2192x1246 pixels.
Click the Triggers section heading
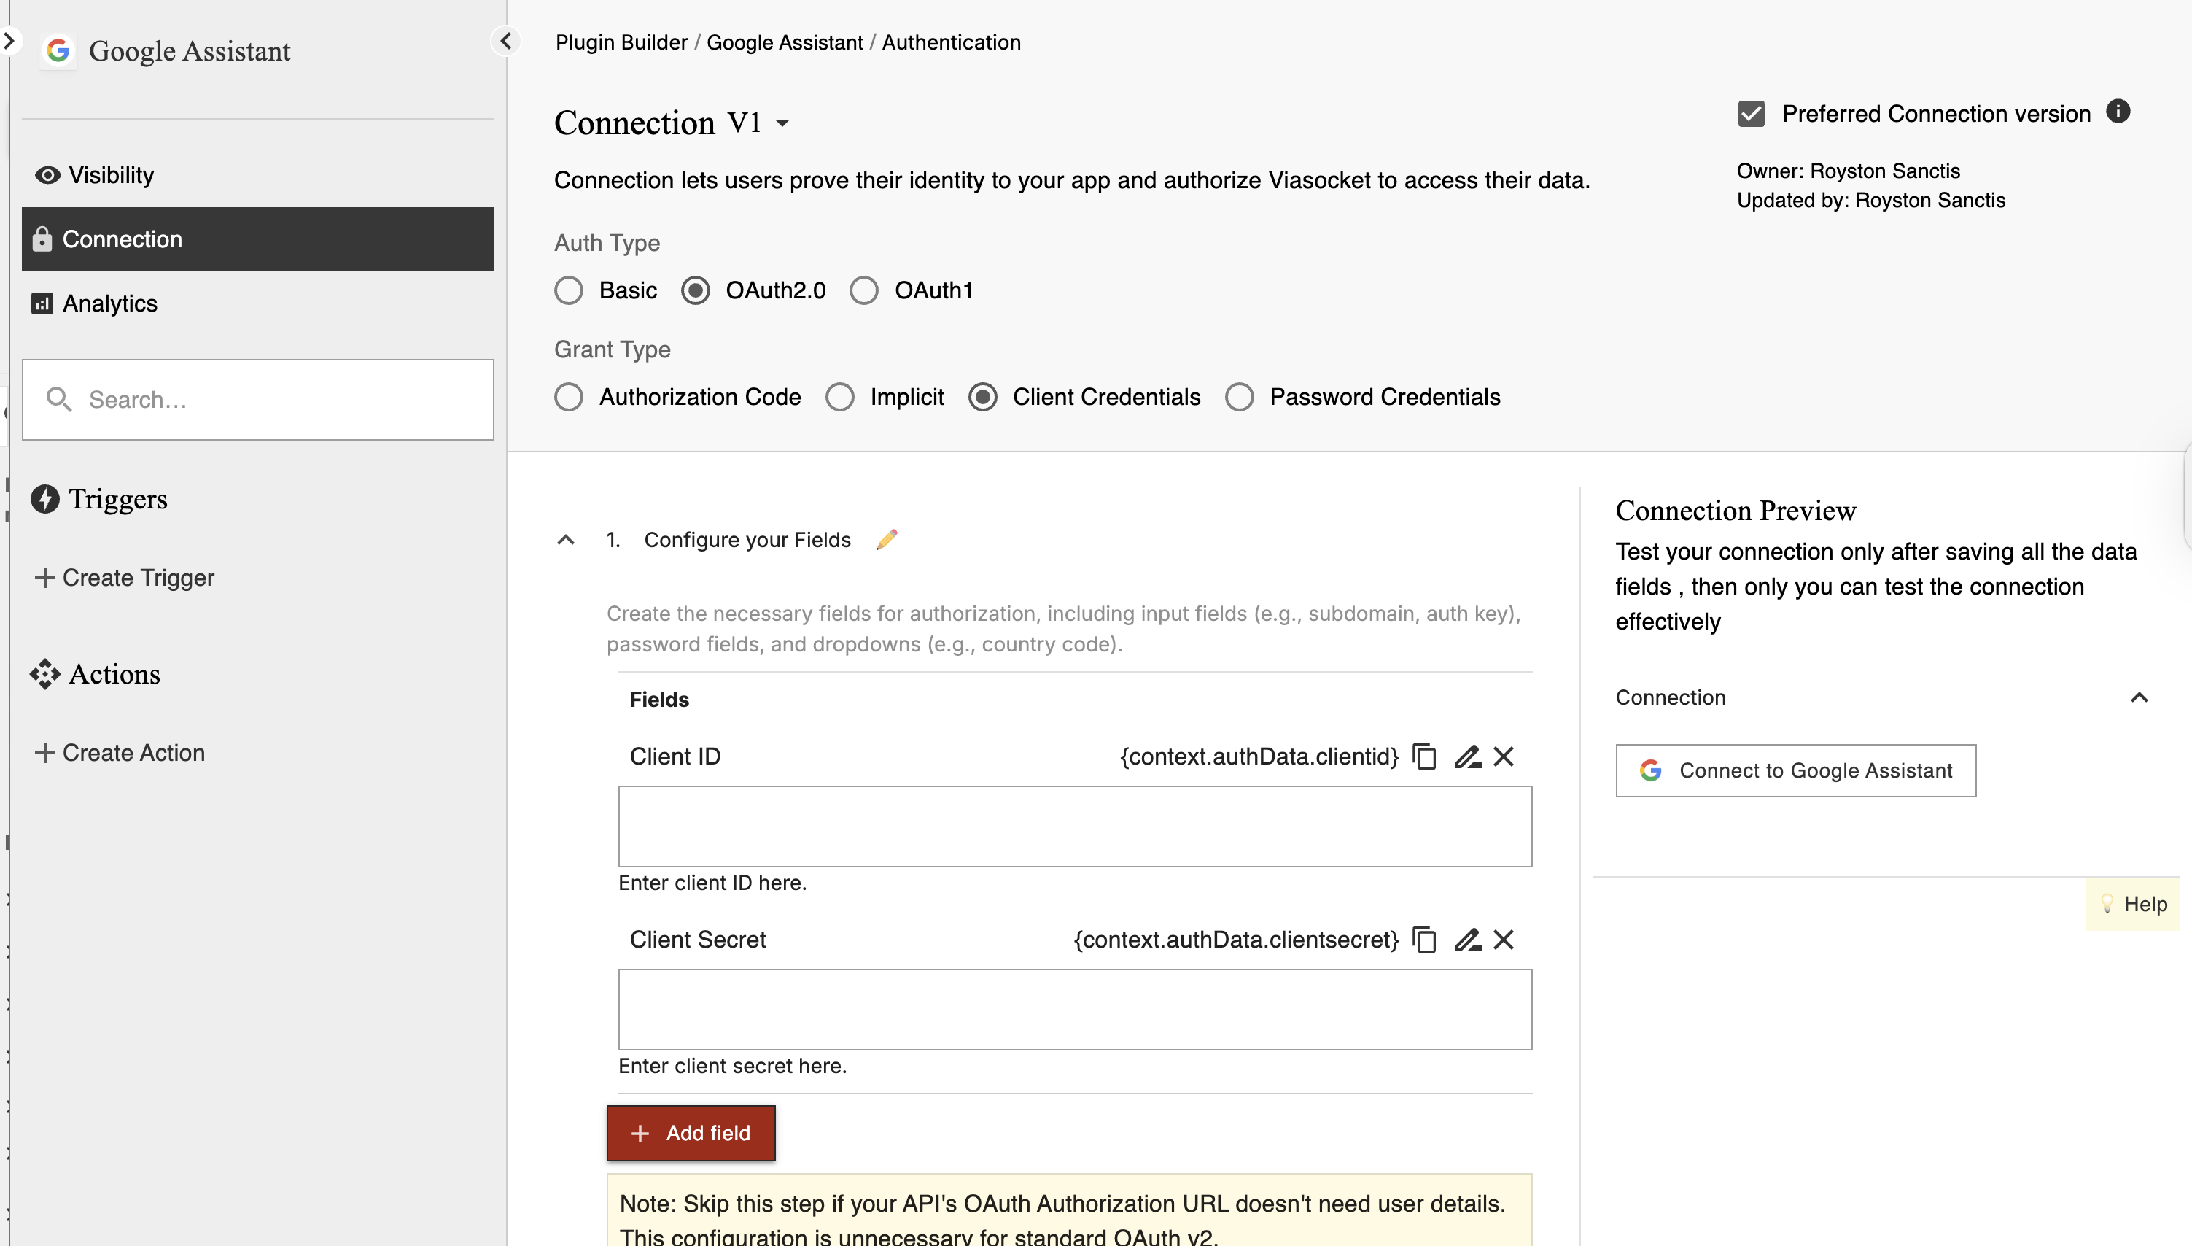[118, 499]
